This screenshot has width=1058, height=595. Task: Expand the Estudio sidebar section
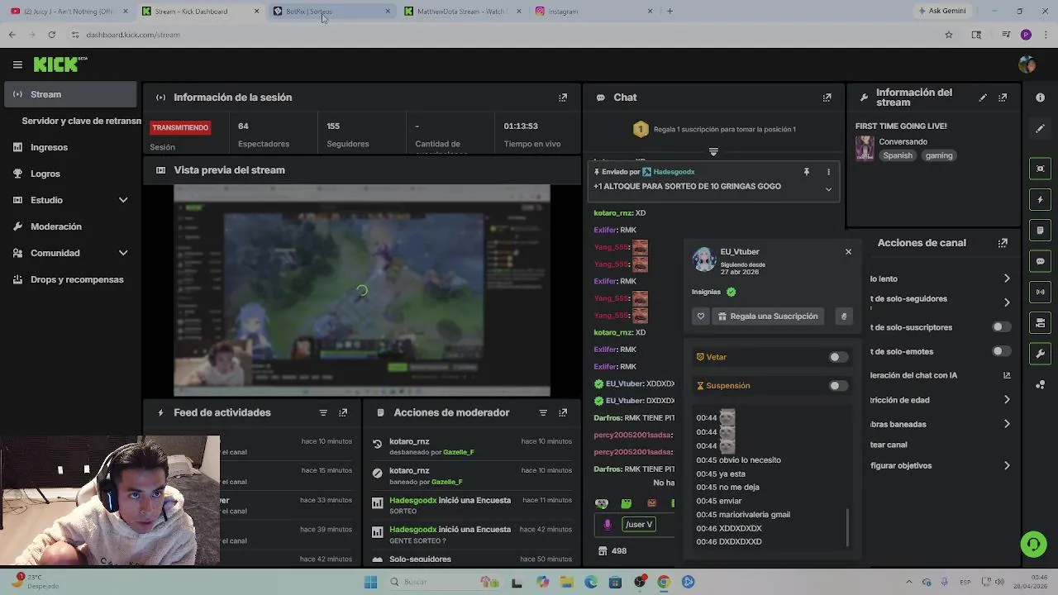point(123,200)
